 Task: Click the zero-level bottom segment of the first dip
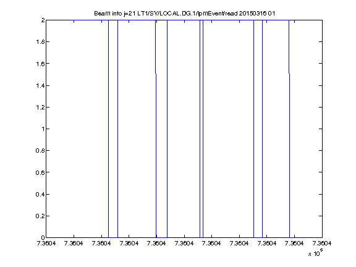click(113, 237)
